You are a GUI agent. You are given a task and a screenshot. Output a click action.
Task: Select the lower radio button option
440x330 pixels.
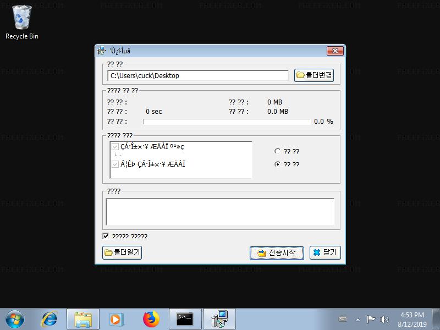[278, 164]
